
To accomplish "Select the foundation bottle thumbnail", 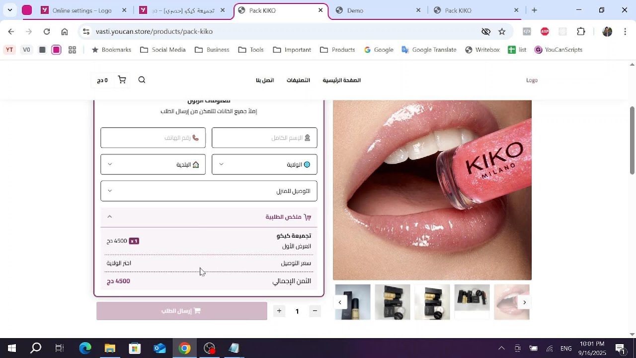I will [353, 302].
